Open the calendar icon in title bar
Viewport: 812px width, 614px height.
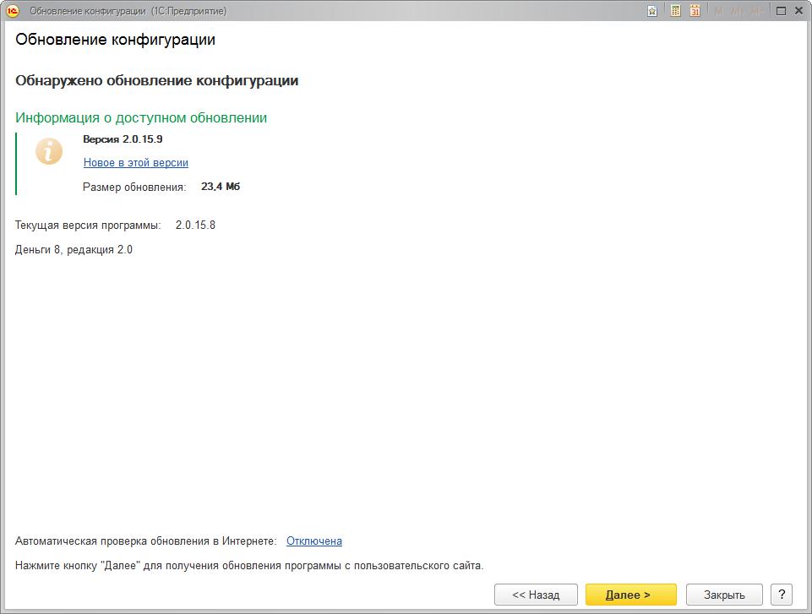pyautogui.click(x=695, y=10)
